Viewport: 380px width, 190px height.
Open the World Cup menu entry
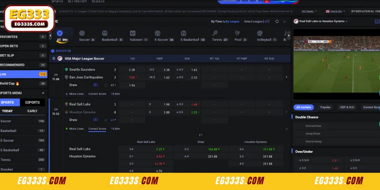[23, 84]
